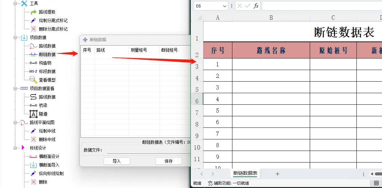
Task: Click the 导入 button
Action: (x=117, y=161)
